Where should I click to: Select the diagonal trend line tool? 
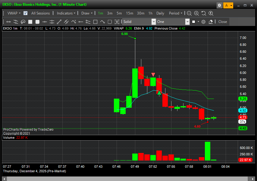click(x=59, y=22)
